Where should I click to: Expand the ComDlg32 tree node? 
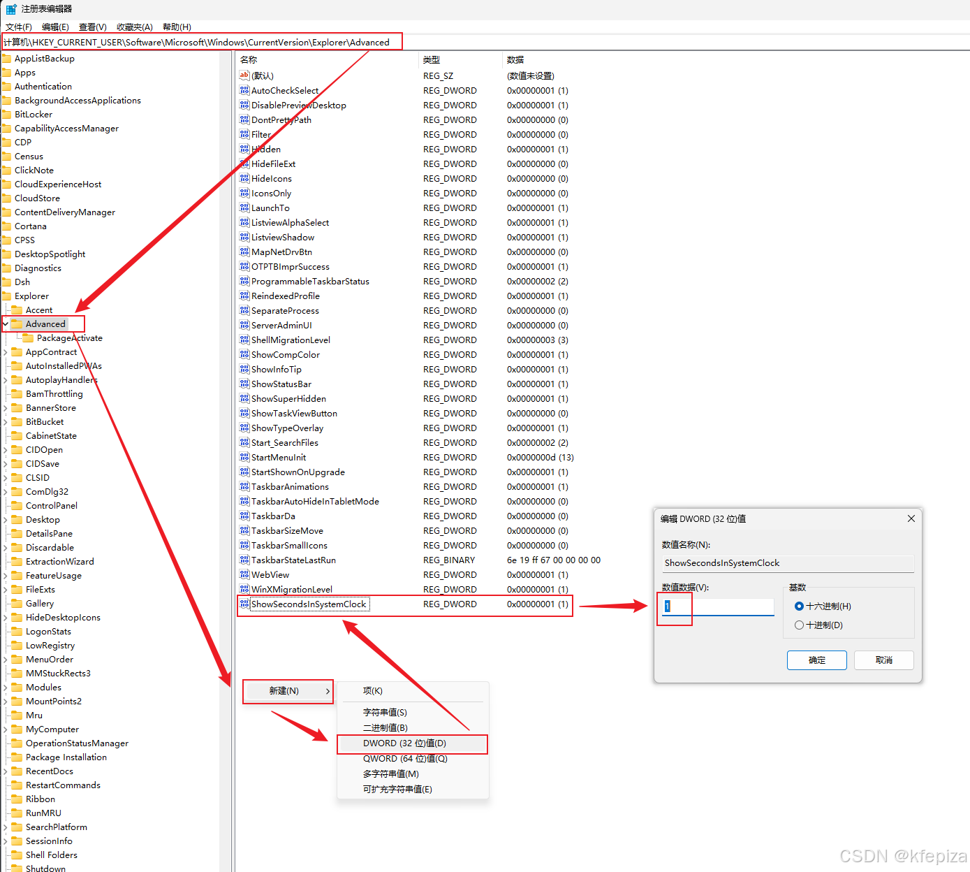pos(6,492)
